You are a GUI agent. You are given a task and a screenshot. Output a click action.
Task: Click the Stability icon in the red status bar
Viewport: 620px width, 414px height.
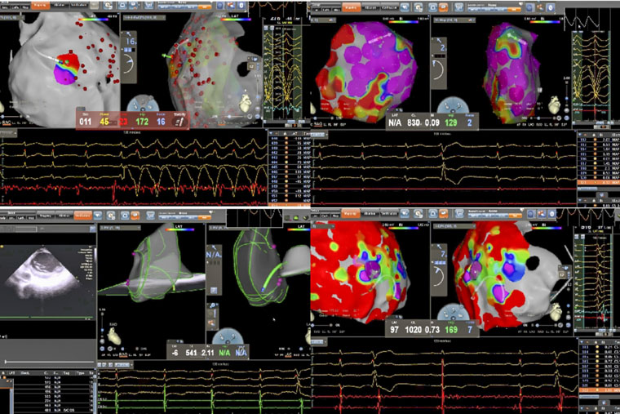[182, 121]
